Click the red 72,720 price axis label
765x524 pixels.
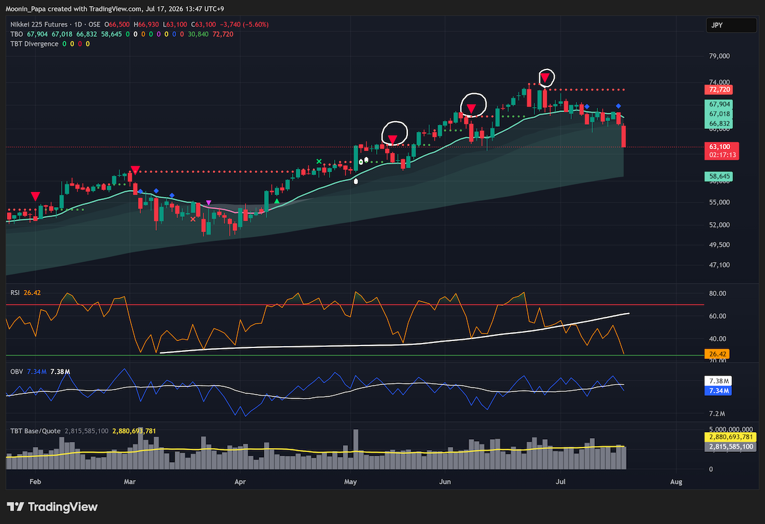click(x=720, y=89)
